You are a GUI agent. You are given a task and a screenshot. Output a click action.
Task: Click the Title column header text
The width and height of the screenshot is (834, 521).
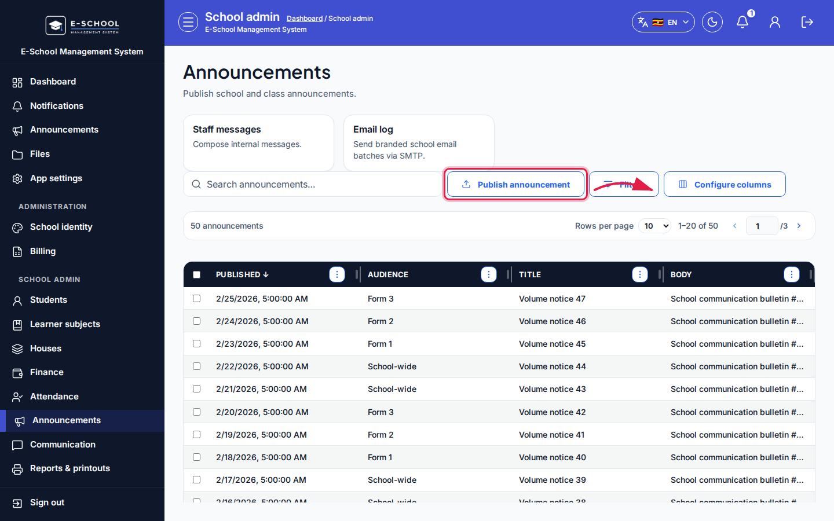(x=530, y=274)
